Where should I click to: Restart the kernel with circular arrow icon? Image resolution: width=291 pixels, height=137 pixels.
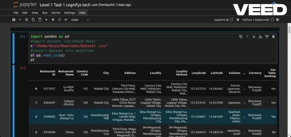[59, 20]
